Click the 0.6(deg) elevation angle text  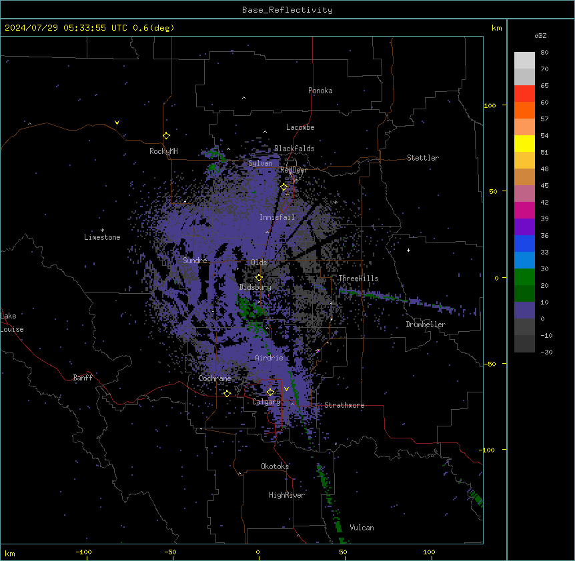click(153, 28)
